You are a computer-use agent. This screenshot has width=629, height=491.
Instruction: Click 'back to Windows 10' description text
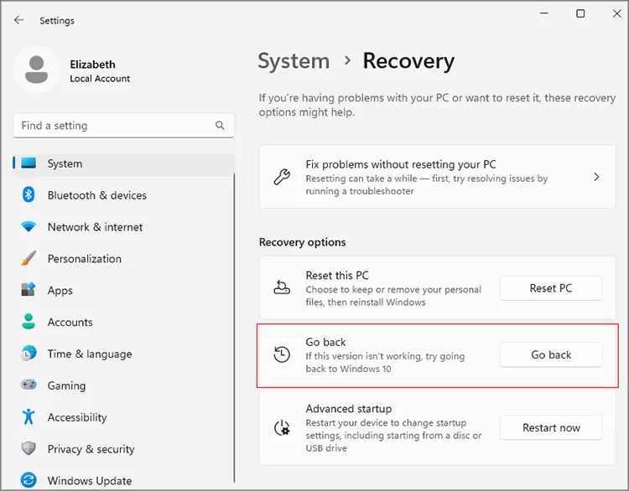point(348,369)
